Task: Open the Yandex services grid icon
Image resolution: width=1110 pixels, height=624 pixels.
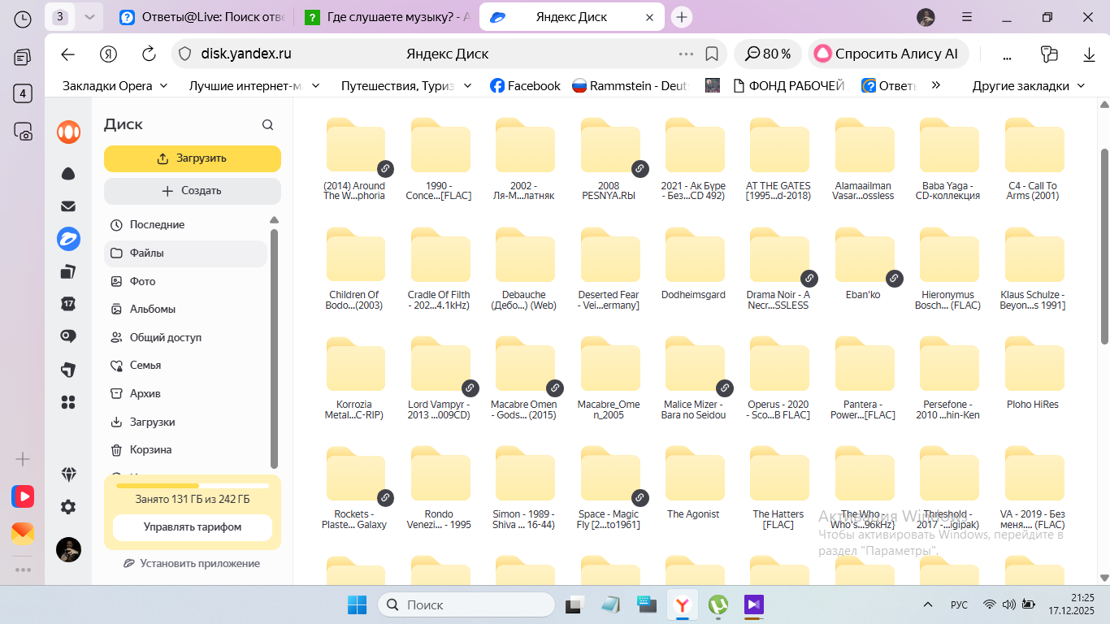Action: click(68, 402)
